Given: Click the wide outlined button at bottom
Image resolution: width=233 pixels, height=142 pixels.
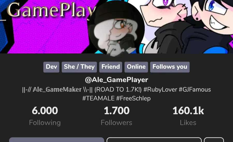Looking at the screenshot, I should click(154, 140).
